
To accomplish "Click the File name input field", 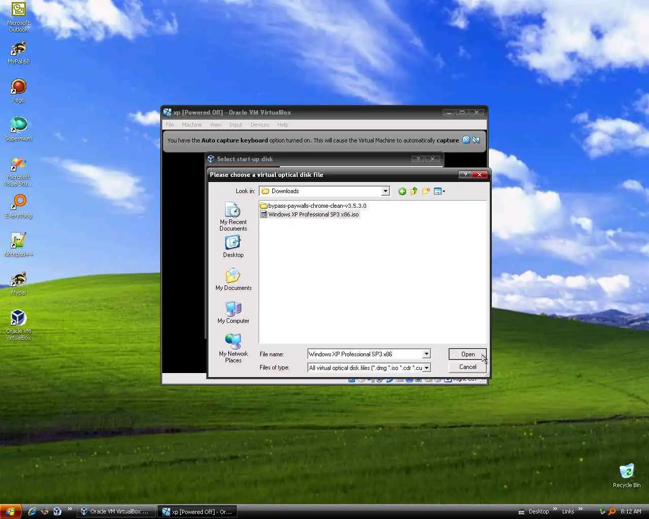I will coord(365,354).
